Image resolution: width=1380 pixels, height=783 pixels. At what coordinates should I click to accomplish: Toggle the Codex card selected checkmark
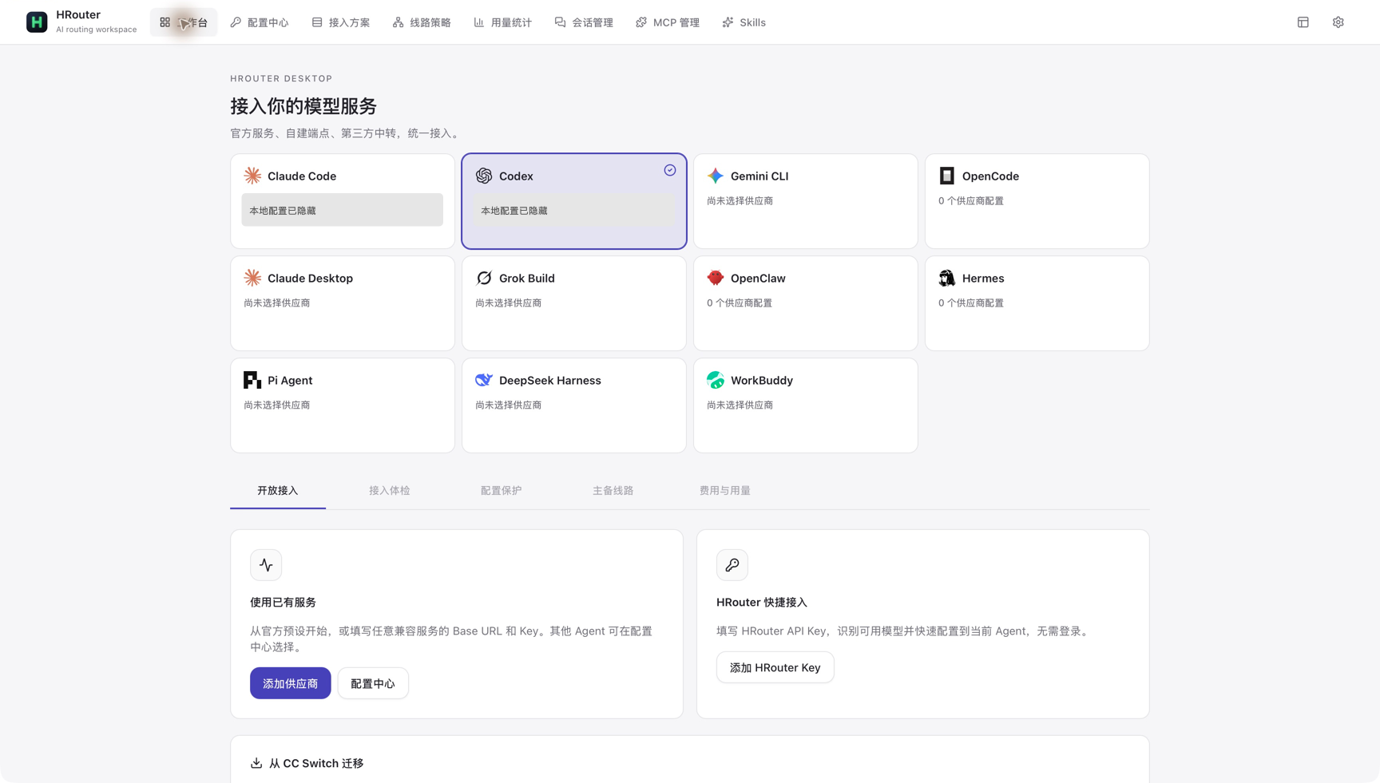(670, 170)
